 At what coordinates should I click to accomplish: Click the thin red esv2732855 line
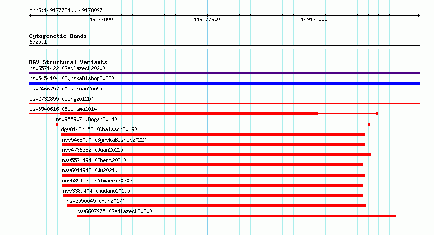tap(224, 104)
